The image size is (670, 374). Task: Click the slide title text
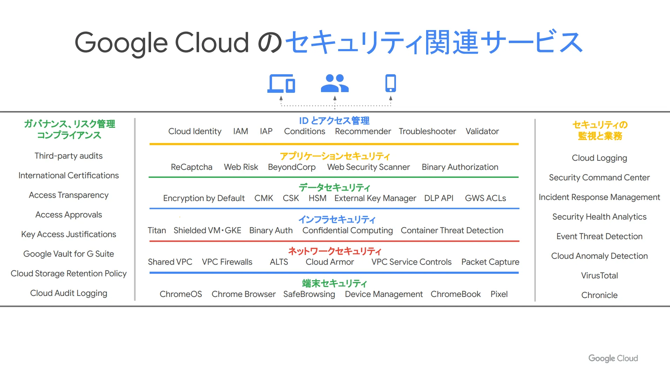pyautogui.click(x=329, y=42)
